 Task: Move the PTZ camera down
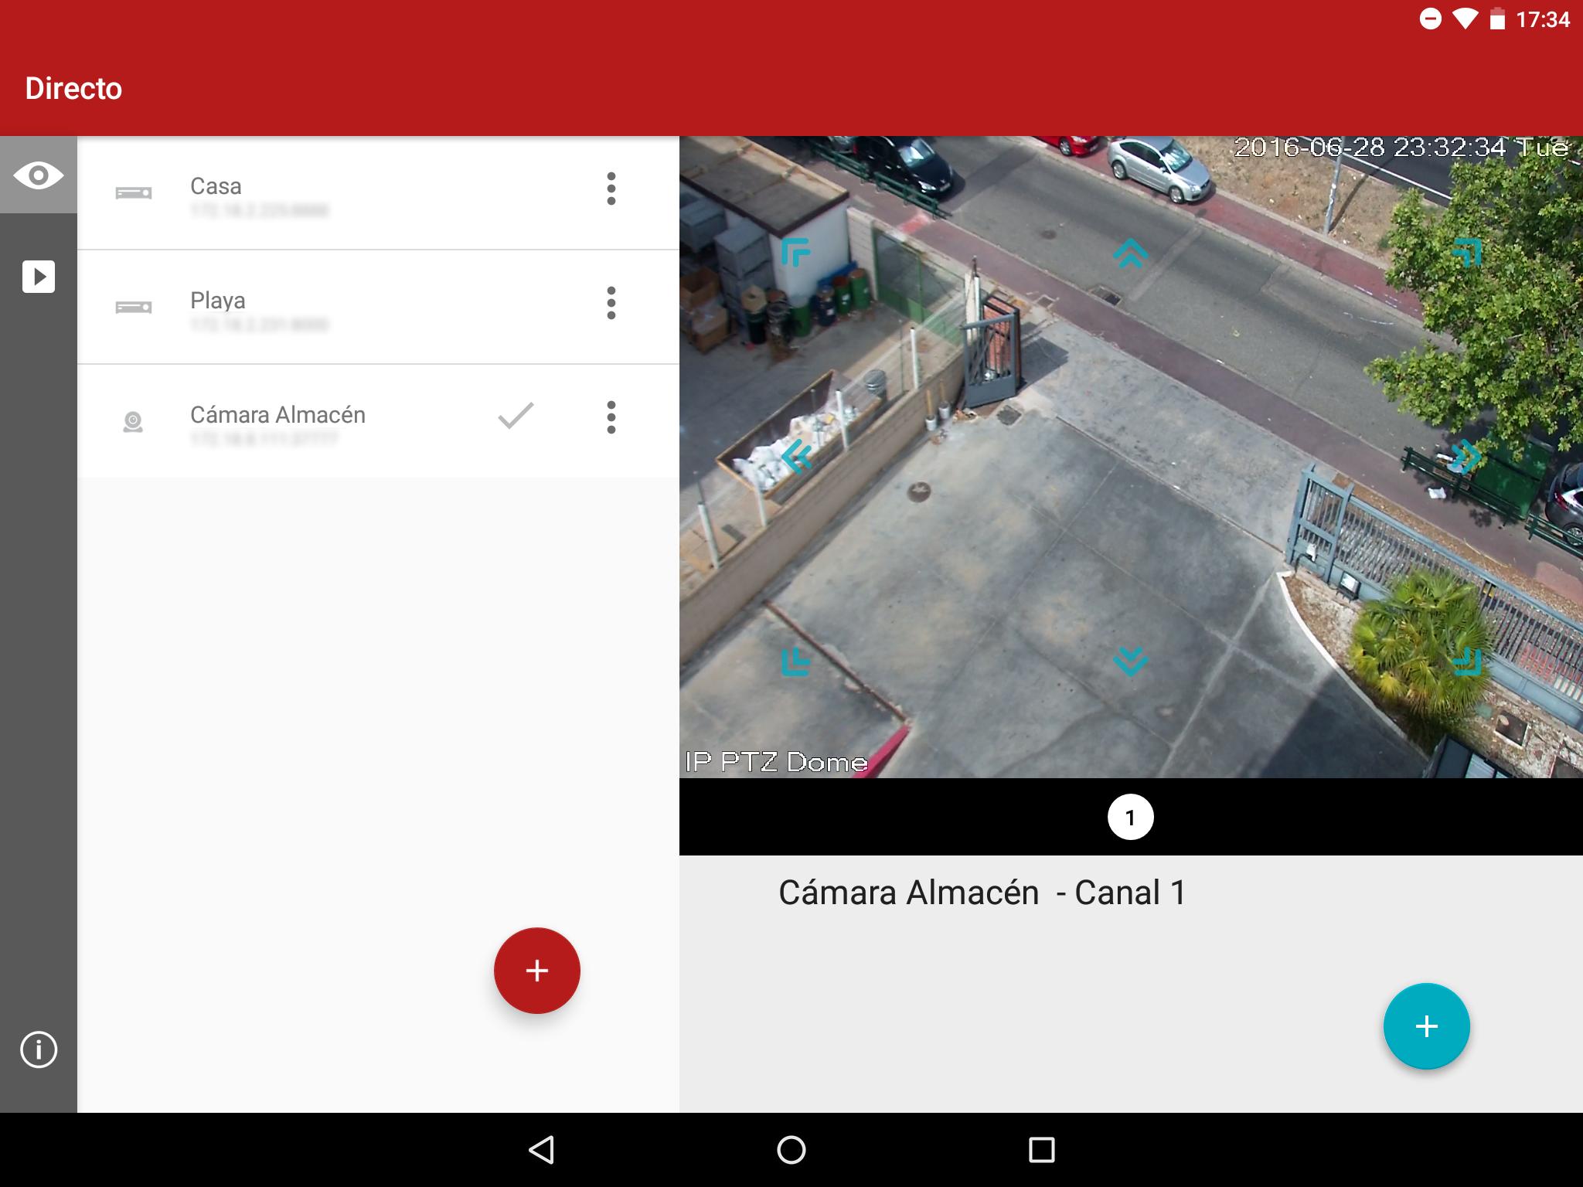pyautogui.click(x=1130, y=662)
